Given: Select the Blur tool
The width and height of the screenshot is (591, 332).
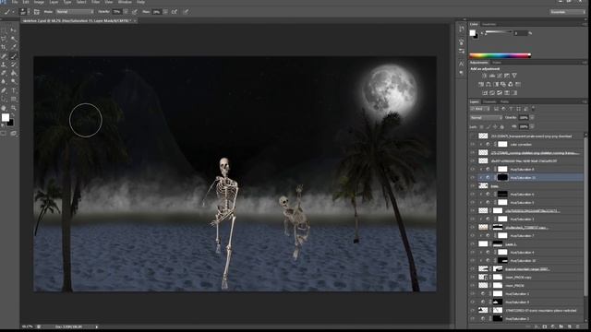Looking at the screenshot, I should [4, 81].
